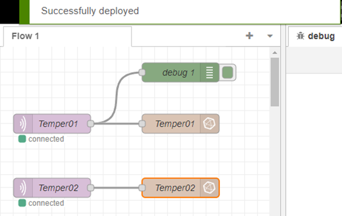Select the wire between Temper02 nodes
The height and width of the screenshot is (216, 342).
116,187
